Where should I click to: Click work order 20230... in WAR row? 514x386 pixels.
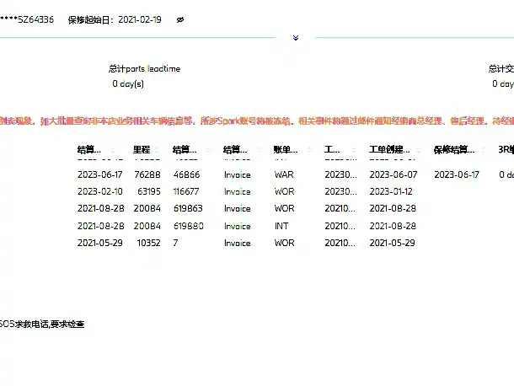(x=340, y=174)
